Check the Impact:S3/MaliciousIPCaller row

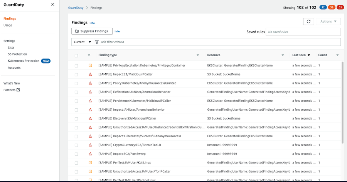point(76,75)
